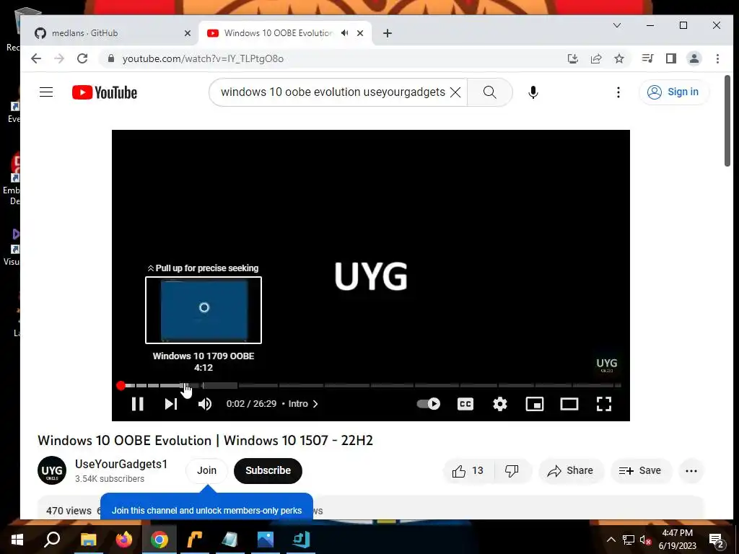Click the Chrome taskbar icon
Screen dimensions: 739x554
[159, 540]
